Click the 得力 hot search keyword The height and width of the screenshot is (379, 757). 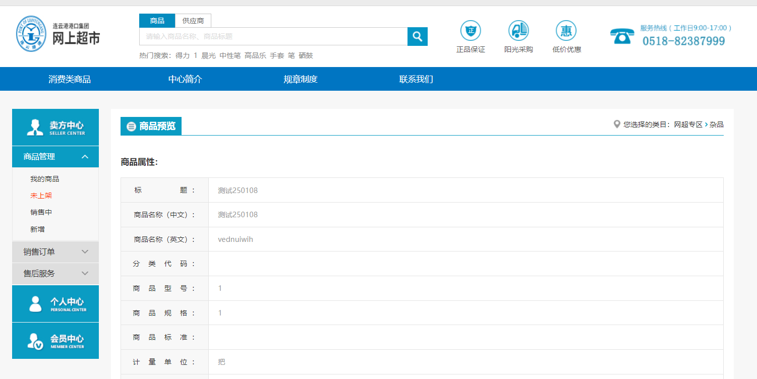(183, 55)
